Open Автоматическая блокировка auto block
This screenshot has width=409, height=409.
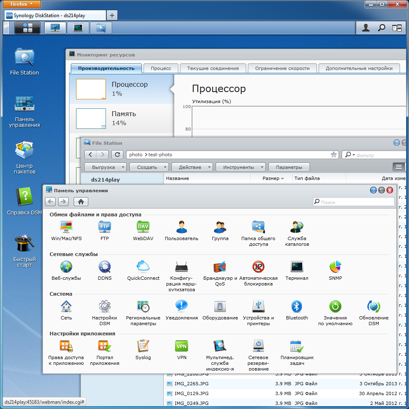tap(258, 273)
